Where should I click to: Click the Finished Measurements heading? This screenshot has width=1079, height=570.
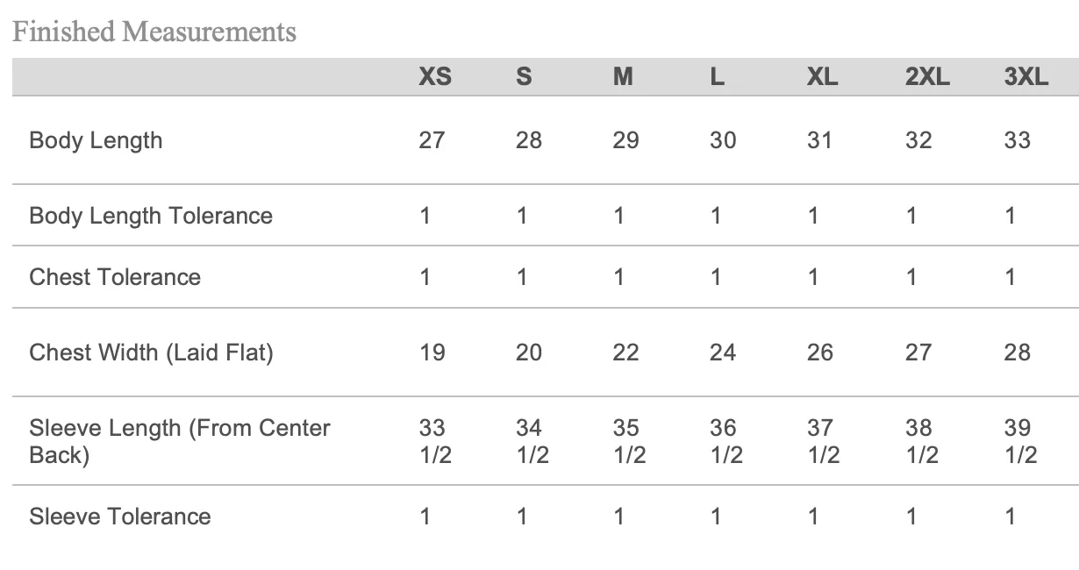(x=154, y=32)
